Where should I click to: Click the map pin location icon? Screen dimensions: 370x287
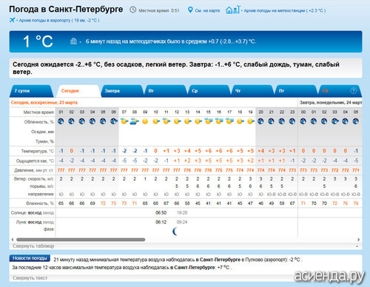tap(190, 10)
